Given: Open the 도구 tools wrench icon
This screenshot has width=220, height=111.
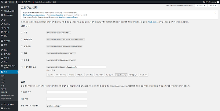Looking at the screenshot, I should coord(2,62).
